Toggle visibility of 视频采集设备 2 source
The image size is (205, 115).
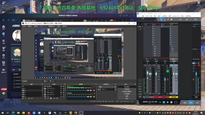(x=61, y=88)
